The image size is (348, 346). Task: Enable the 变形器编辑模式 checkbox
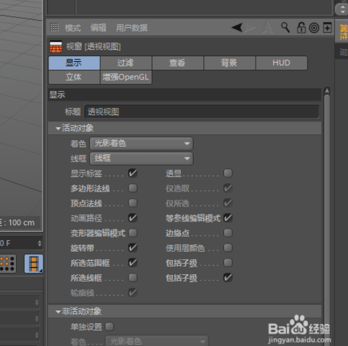tap(133, 233)
